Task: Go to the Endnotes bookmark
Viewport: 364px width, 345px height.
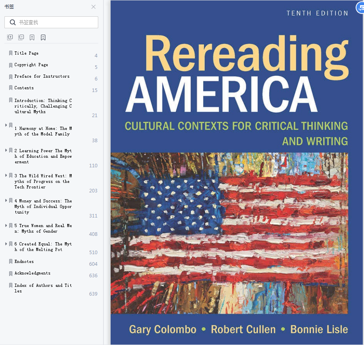Action: pos(24,262)
